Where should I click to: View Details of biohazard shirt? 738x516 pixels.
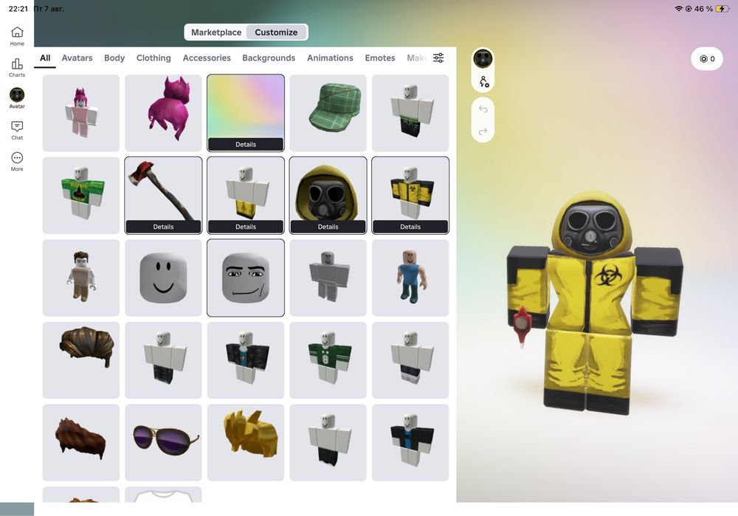coord(410,227)
